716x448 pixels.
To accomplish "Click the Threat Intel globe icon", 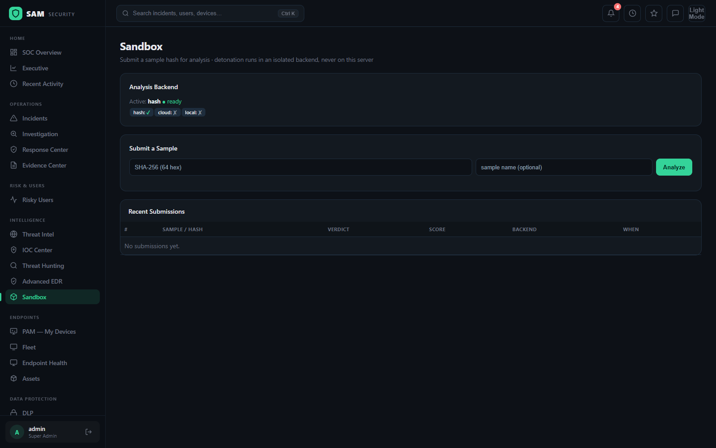I will point(14,234).
